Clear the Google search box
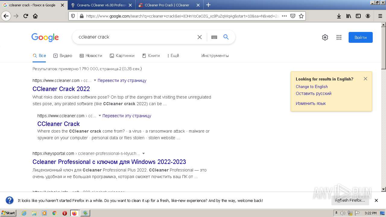386x217 pixels. tap(200, 37)
